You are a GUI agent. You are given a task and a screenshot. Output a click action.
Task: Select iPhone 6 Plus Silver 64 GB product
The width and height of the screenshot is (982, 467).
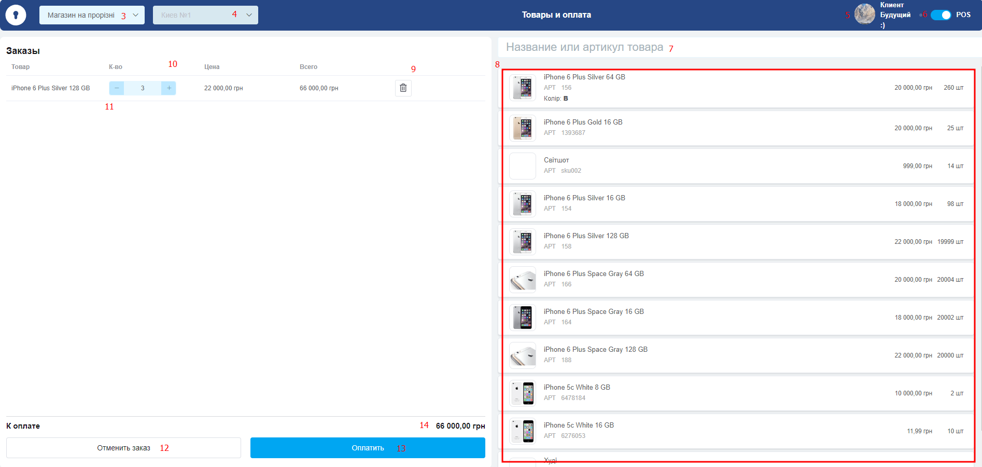tap(736, 88)
